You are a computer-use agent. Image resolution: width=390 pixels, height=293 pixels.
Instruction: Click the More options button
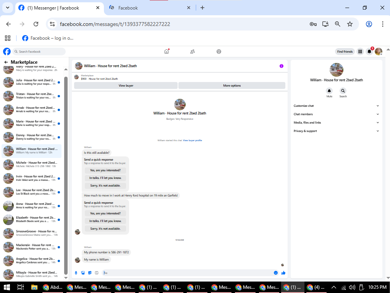232,85
